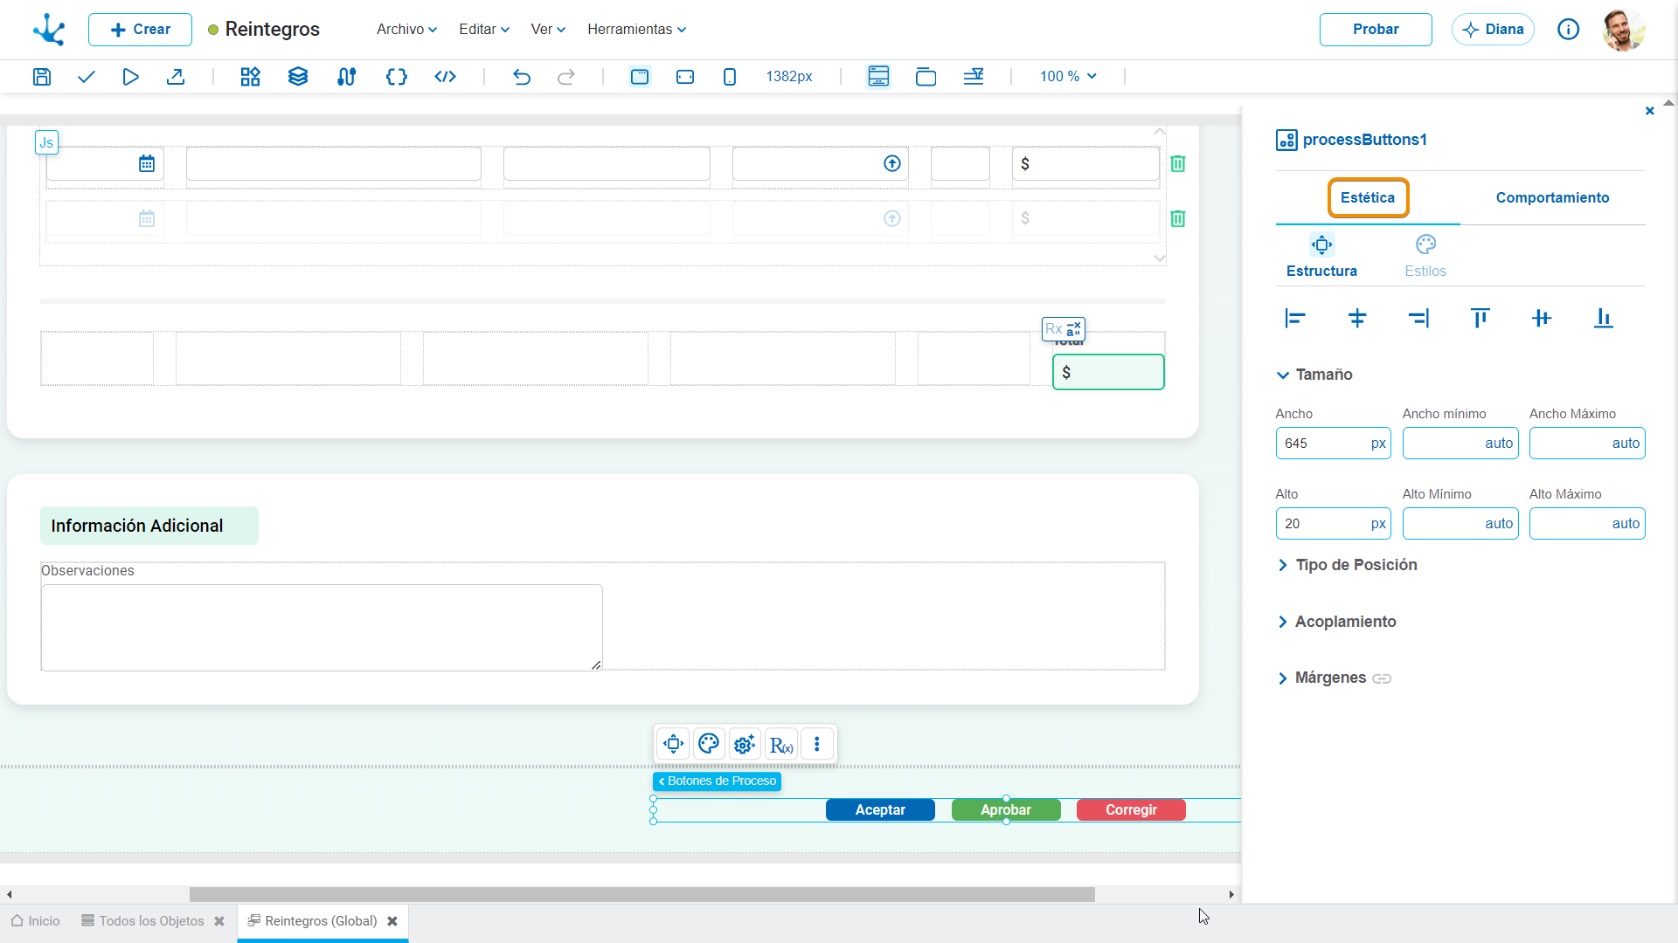Open the 100 % zoom dropdown
This screenshot has height=943, width=1678.
tap(1068, 77)
